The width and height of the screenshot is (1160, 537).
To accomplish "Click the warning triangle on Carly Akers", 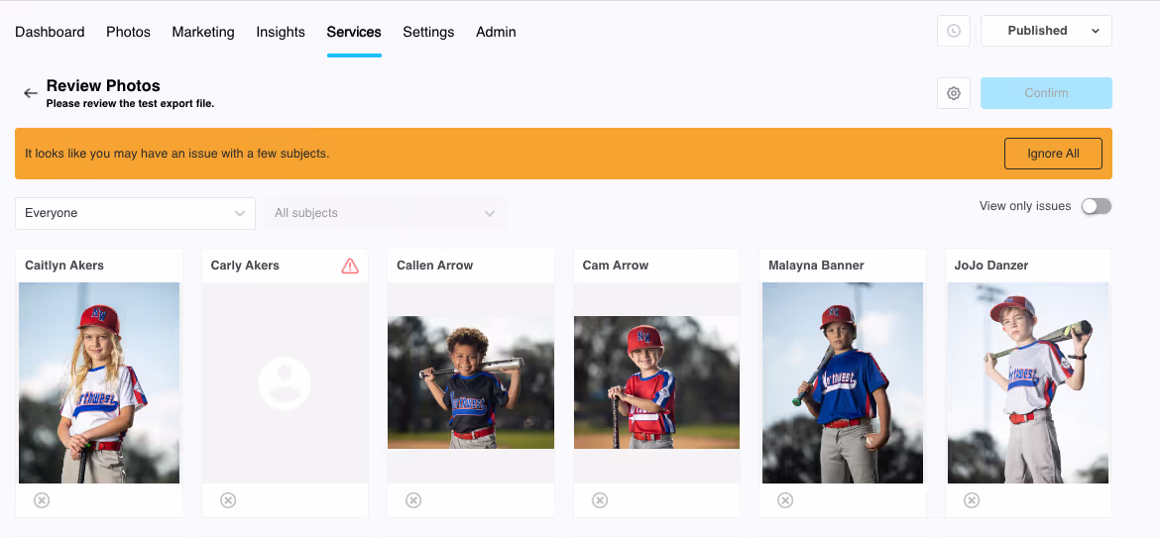I will coord(350,266).
